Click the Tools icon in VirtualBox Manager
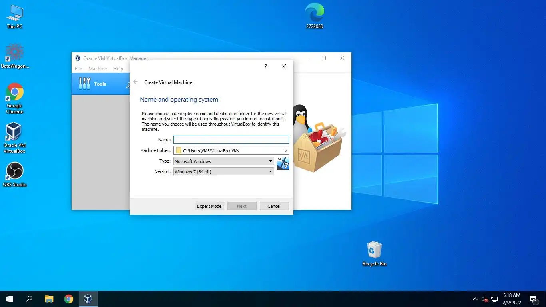Screen dimensions: 546x307 click(x=84, y=84)
